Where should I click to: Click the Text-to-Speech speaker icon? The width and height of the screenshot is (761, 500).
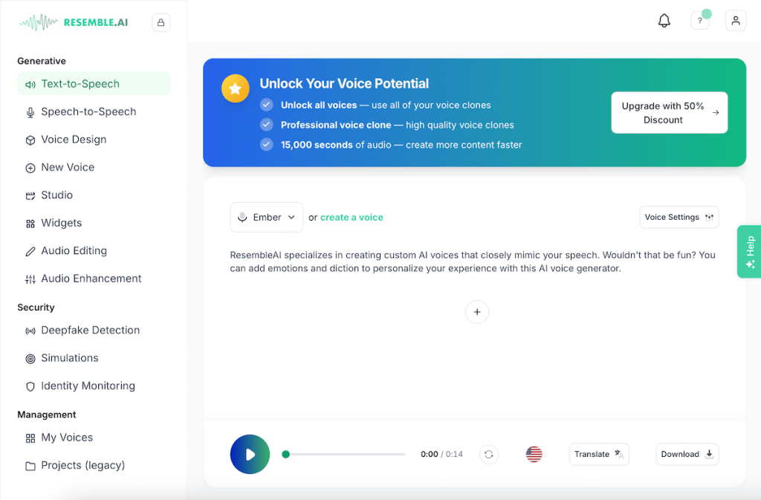pos(30,85)
